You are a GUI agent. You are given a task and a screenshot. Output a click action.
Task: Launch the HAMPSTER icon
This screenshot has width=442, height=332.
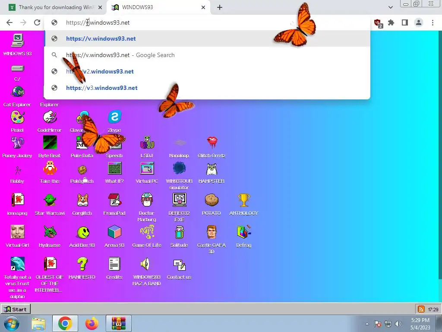point(212,169)
